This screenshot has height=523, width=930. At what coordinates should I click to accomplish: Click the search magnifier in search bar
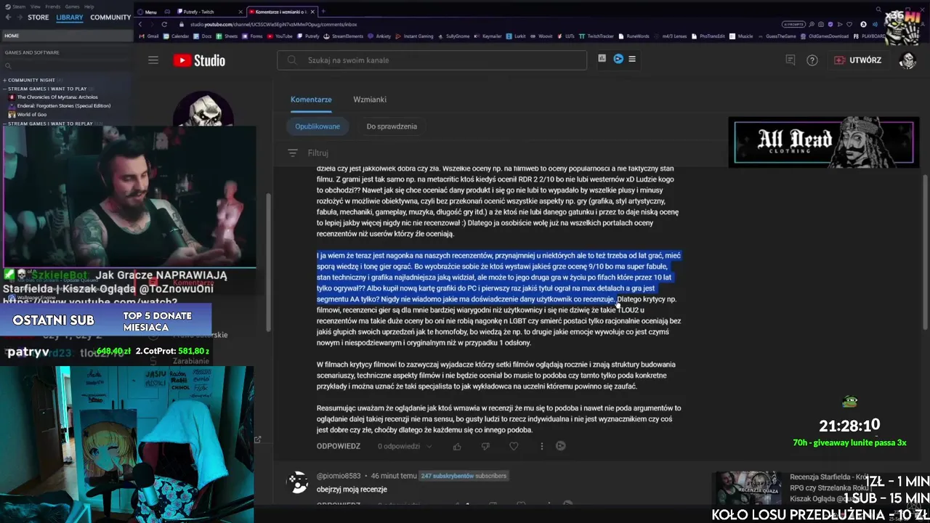coord(292,60)
